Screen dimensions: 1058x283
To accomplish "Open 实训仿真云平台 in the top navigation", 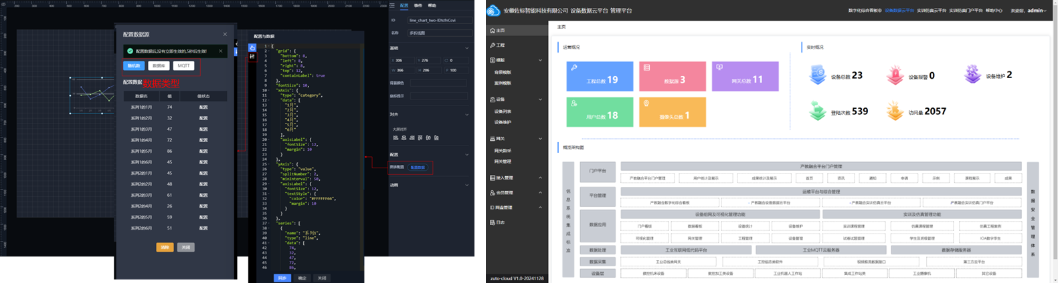I will click(x=932, y=11).
